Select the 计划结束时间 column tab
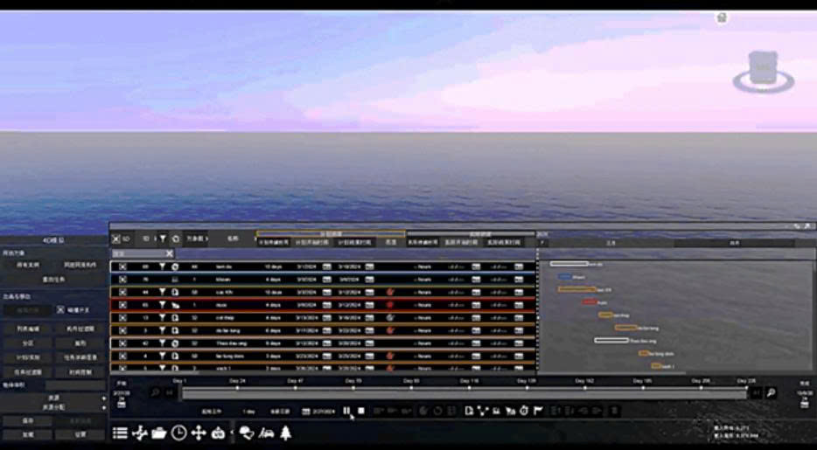 [355, 242]
